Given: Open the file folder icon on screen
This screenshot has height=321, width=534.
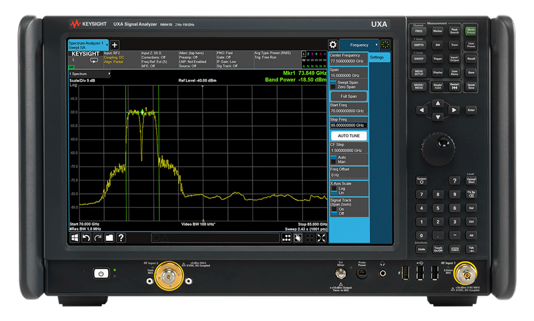Looking at the screenshot, I should (x=109, y=238).
